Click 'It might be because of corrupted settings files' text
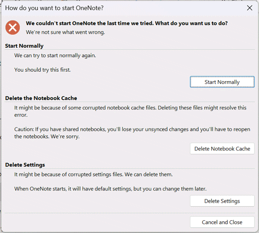Image resolution: width=259 pixels, height=233 pixels. [94, 174]
